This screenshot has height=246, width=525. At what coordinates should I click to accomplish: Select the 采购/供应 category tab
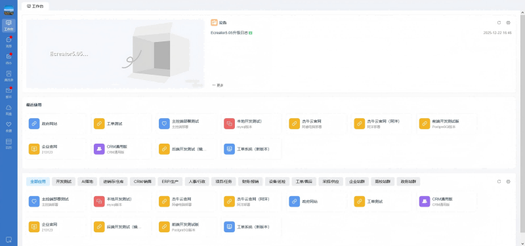pos(331,182)
